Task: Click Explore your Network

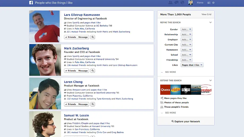Action: click(x=186, y=121)
